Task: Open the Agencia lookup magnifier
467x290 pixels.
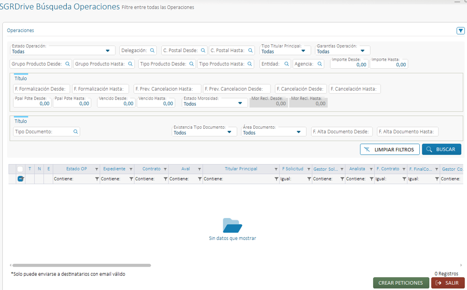Action: [320, 64]
